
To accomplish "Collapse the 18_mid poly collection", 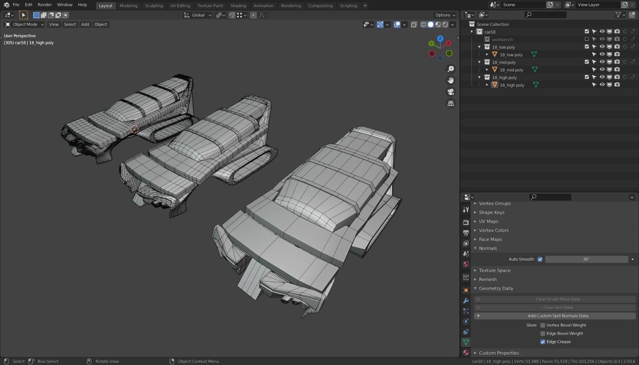I will 479,62.
